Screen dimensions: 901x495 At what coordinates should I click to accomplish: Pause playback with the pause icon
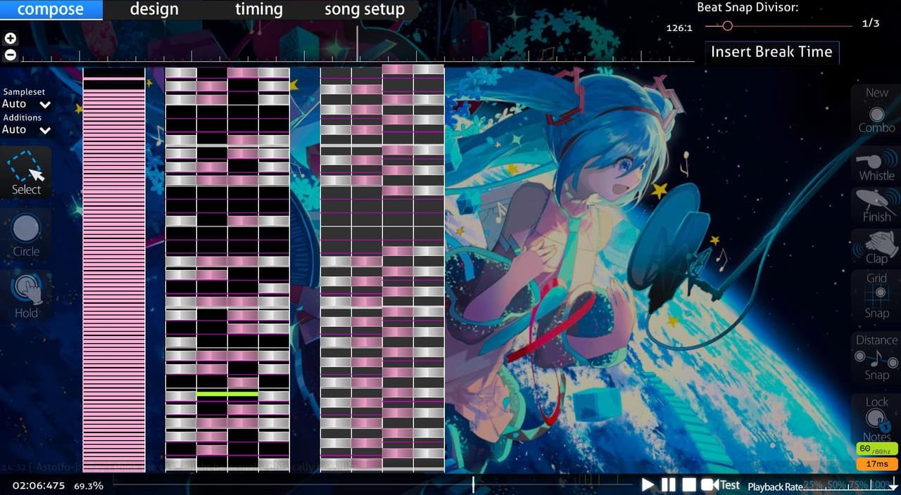(669, 484)
